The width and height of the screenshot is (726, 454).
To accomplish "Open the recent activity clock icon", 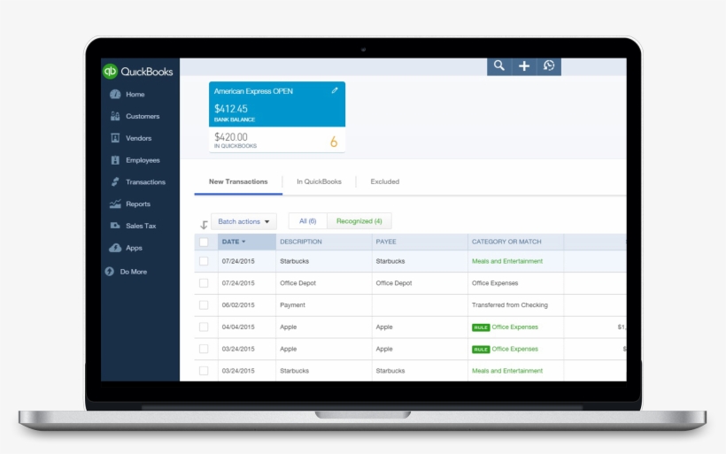I will pyautogui.click(x=549, y=65).
